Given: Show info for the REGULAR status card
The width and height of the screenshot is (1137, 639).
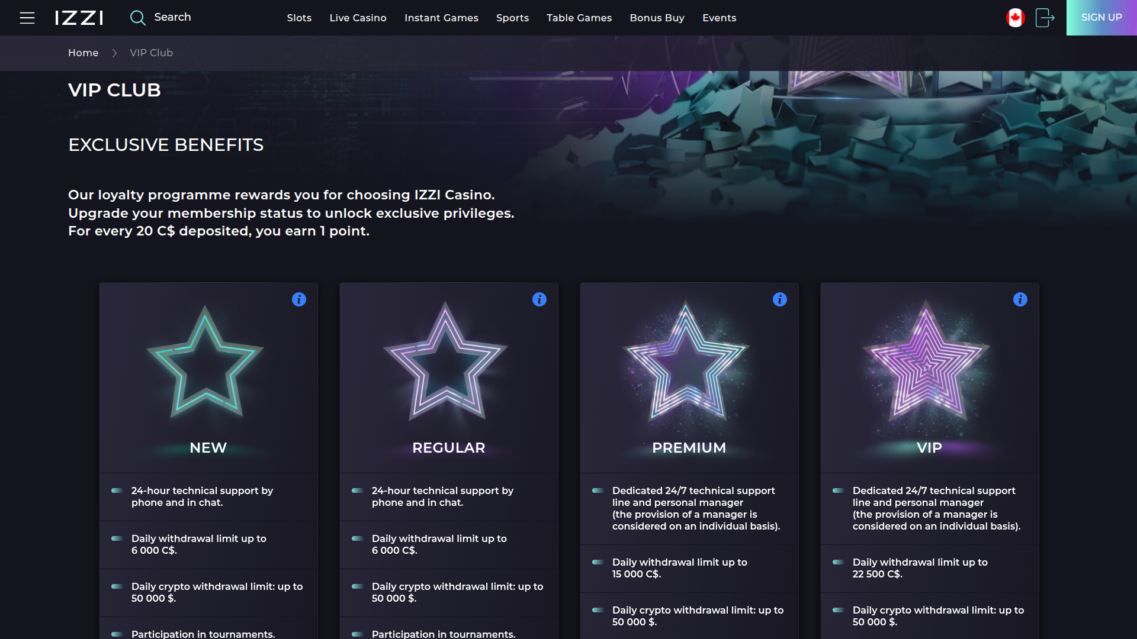Looking at the screenshot, I should click(x=539, y=299).
